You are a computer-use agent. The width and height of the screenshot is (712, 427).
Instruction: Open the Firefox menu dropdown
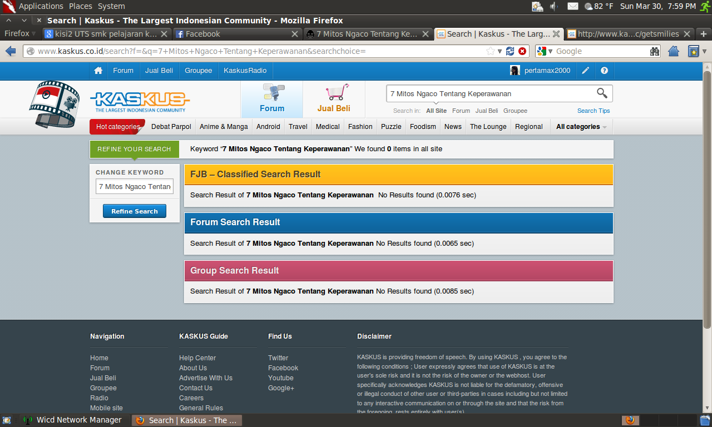21,33
